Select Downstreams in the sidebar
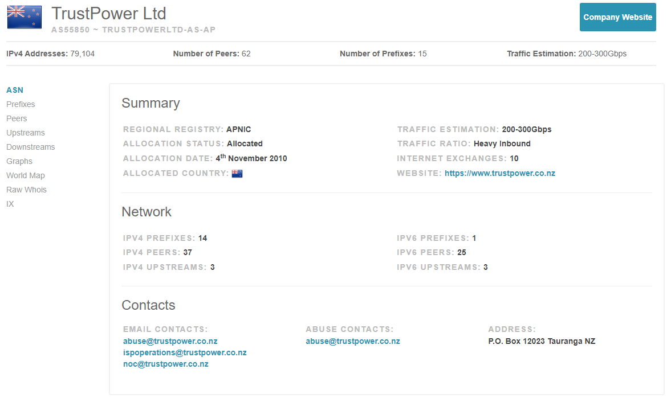Screen dimensions: 667x398 point(31,147)
